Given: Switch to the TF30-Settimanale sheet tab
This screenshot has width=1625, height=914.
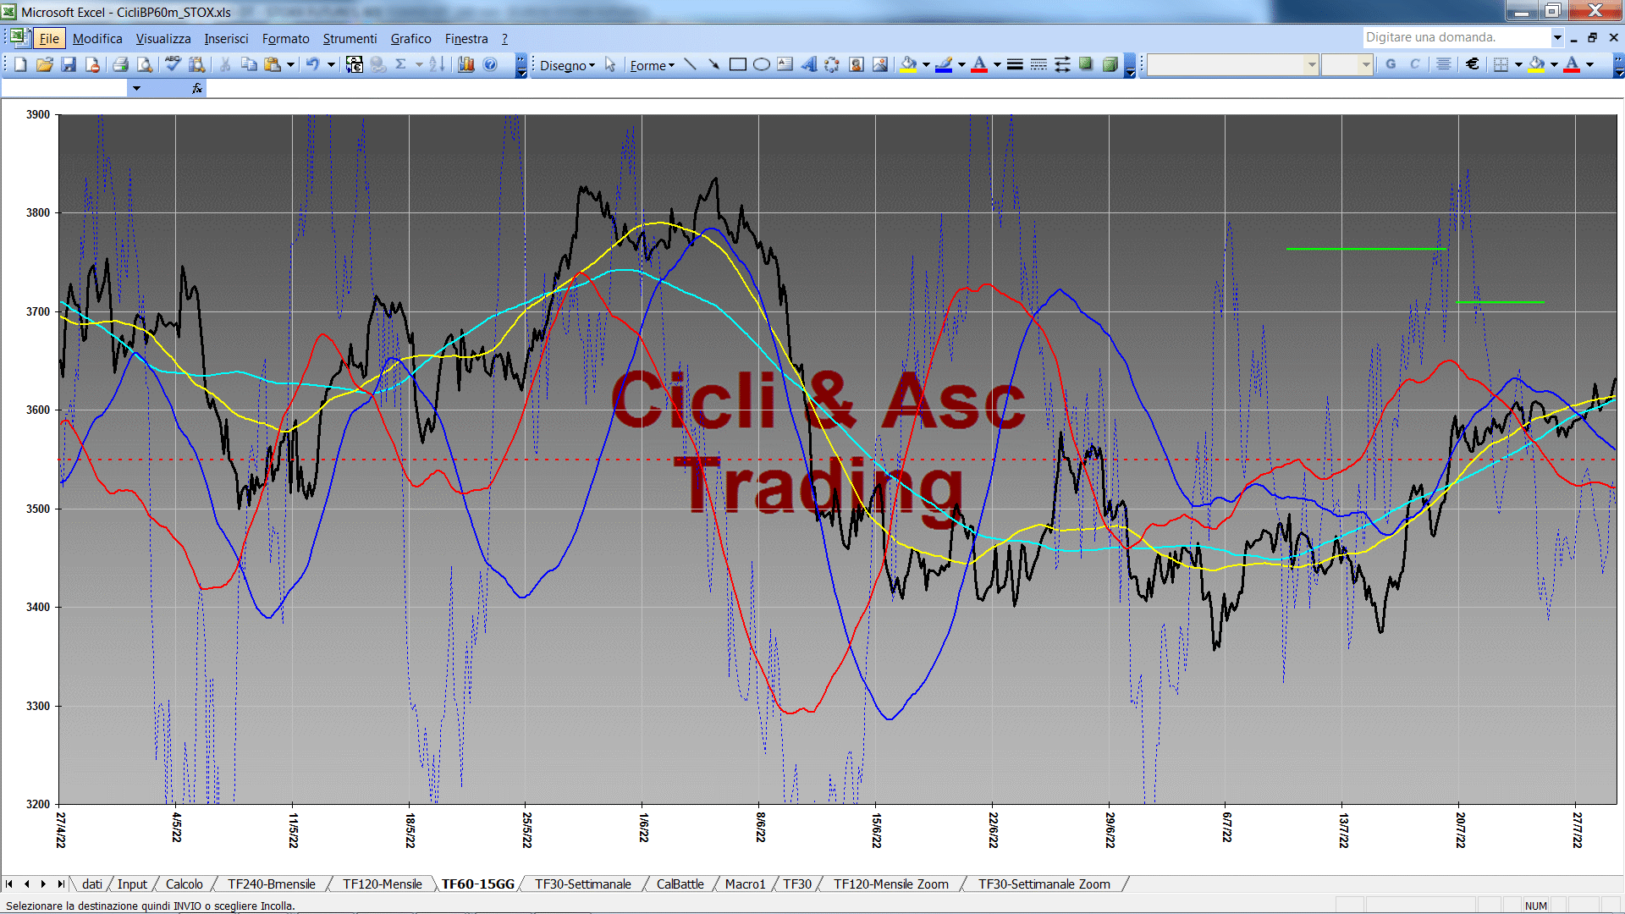Looking at the screenshot, I should point(582,884).
